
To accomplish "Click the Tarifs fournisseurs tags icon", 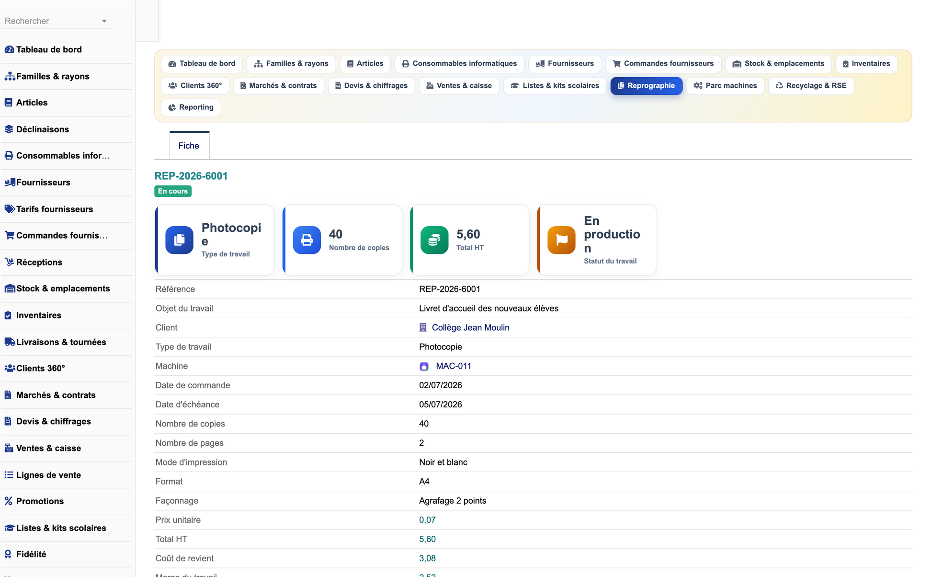I will (x=9, y=209).
